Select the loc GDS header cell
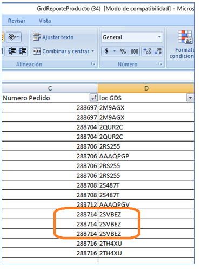 (146, 98)
